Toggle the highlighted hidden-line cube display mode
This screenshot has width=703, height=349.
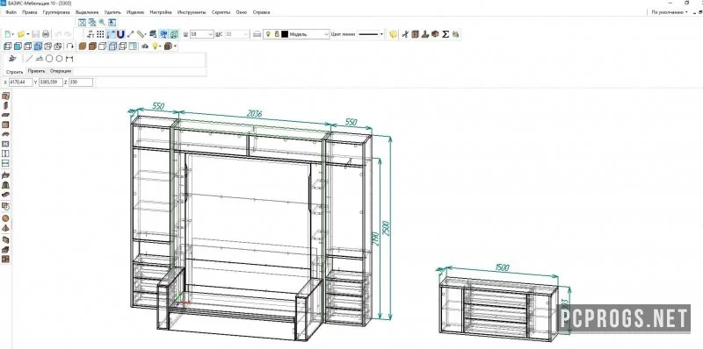coord(112,46)
